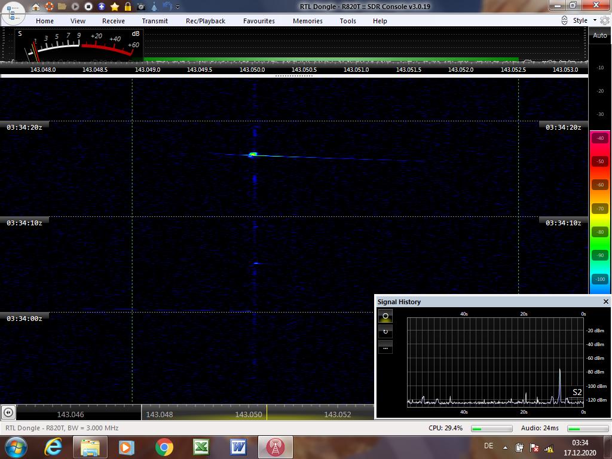Click the settings gear next to Style
This screenshot has width=612, height=459.
click(x=605, y=20)
